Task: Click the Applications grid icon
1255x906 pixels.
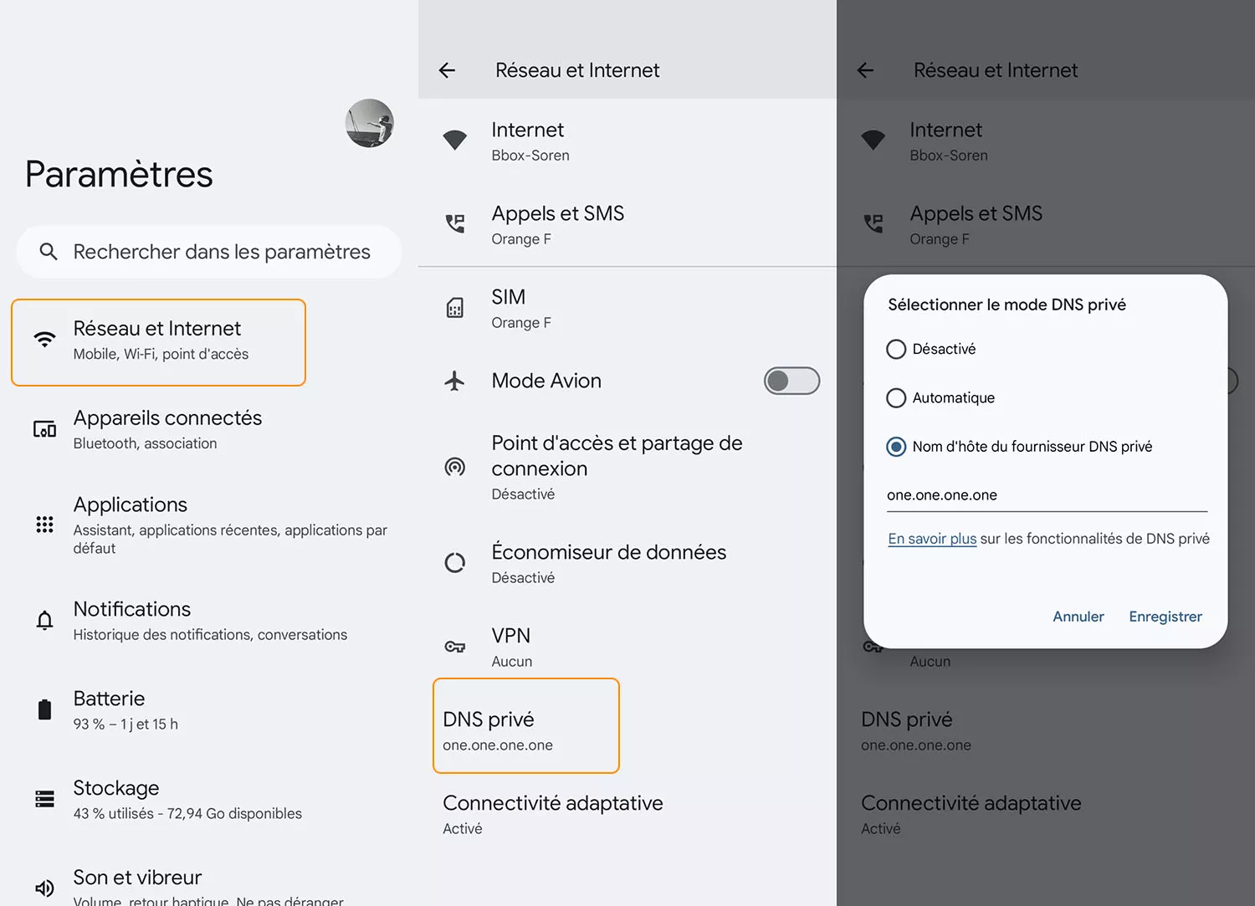Action: point(45,525)
